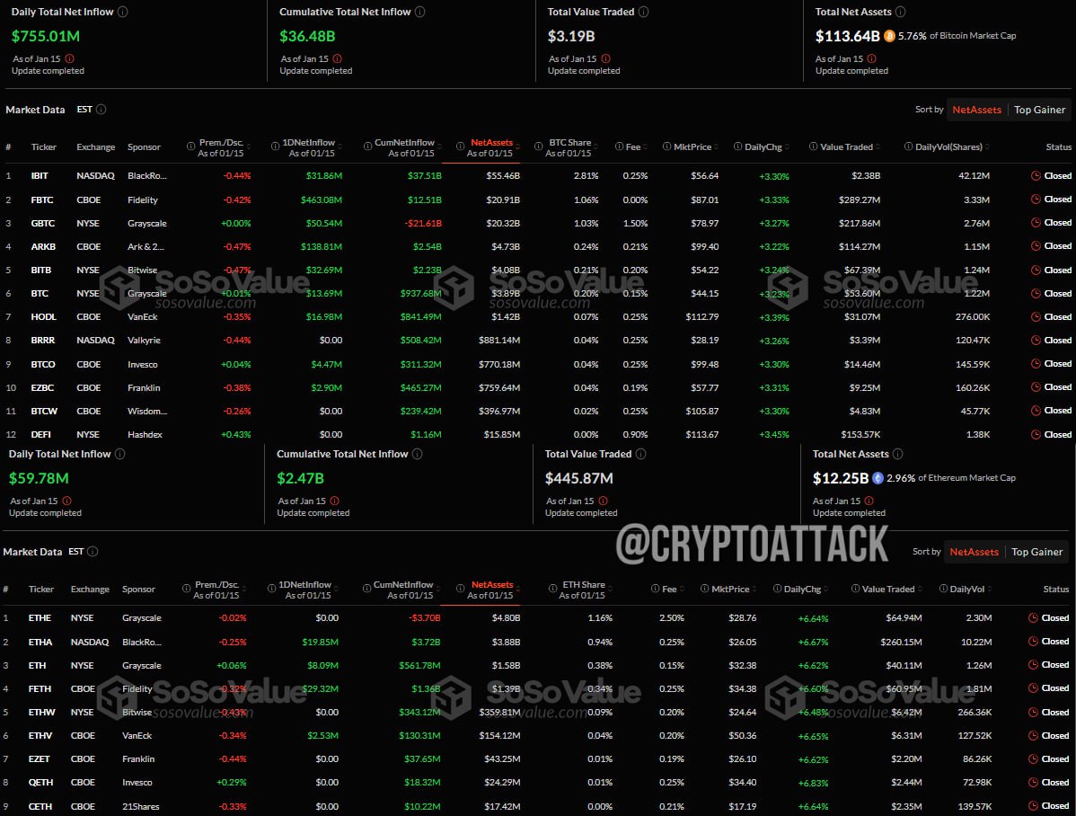Select the QETH ticker
Viewport: 1076px width, 816px height.
[x=40, y=783]
